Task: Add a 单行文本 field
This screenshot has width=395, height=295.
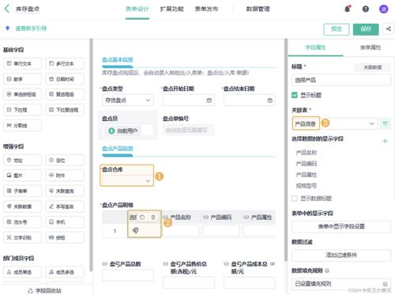Action: [x=22, y=63]
